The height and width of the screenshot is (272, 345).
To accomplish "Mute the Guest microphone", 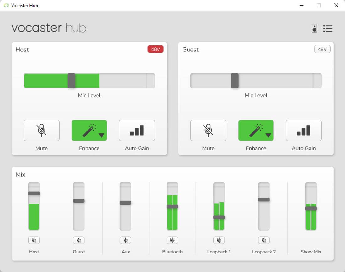I will tap(208, 130).
